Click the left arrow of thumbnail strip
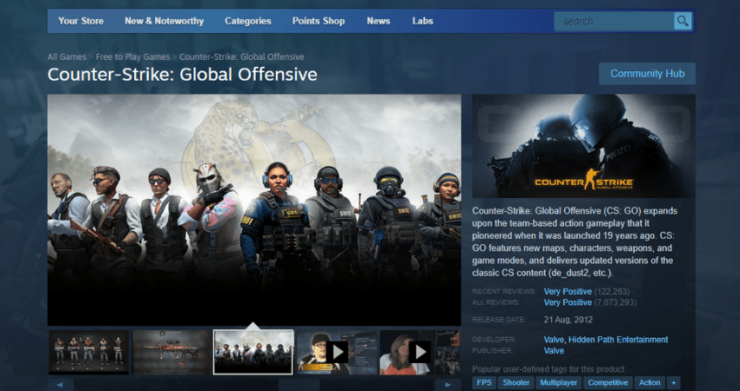Image resolution: width=740 pixels, height=391 pixels. tap(60, 385)
